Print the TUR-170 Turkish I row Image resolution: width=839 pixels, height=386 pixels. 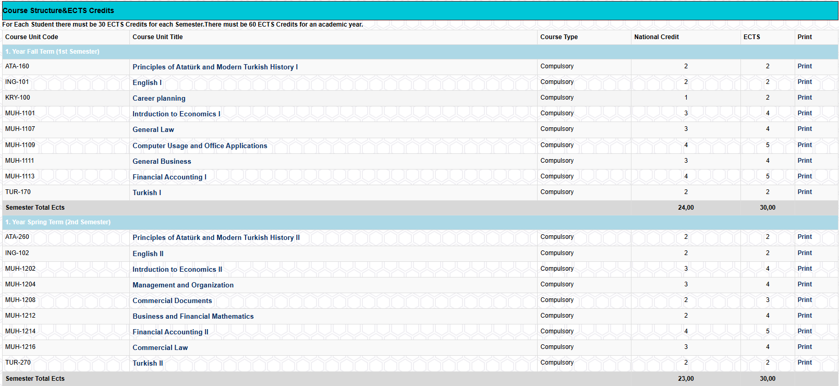click(x=804, y=192)
